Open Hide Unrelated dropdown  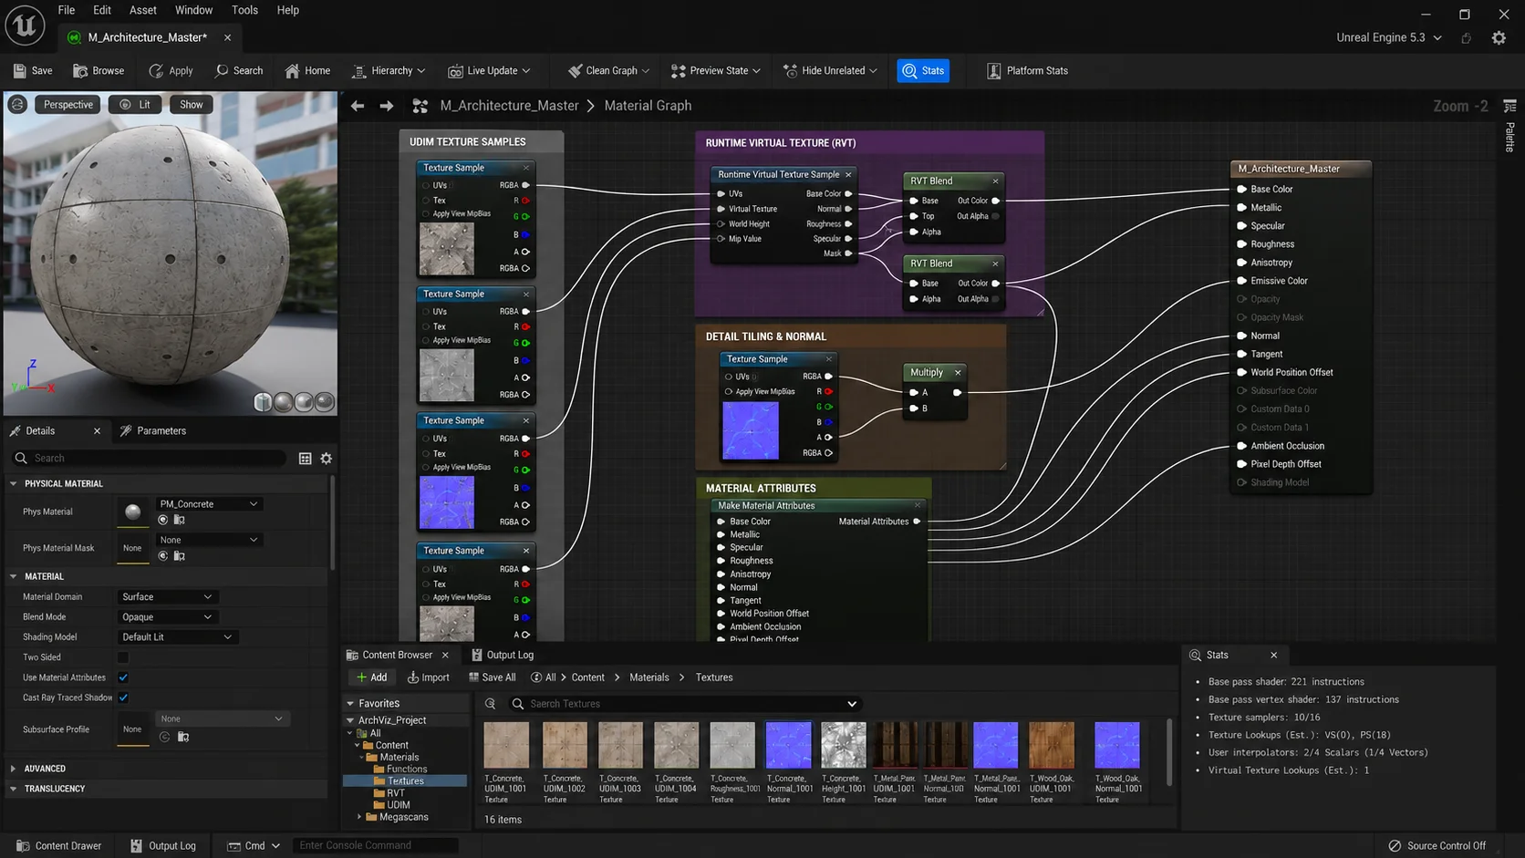pos(830,70)
